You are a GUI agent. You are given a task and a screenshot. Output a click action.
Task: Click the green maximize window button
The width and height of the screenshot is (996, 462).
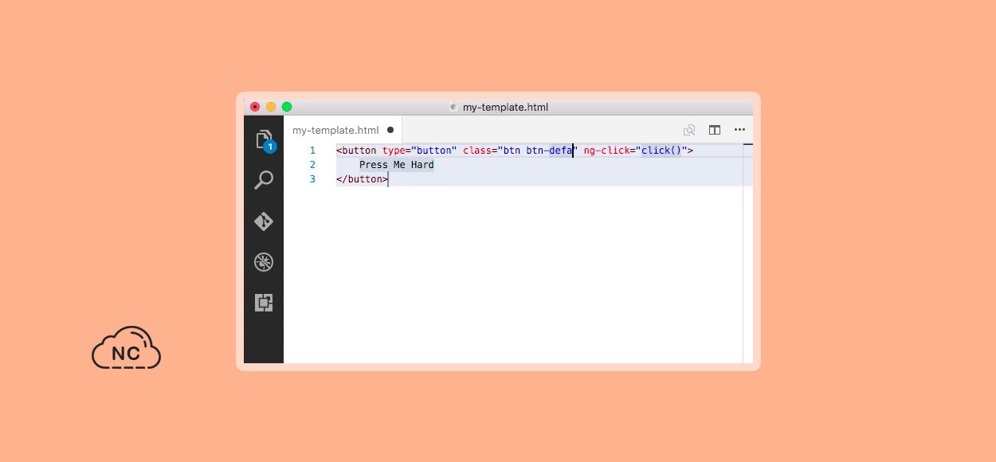(x=287, y=107)
